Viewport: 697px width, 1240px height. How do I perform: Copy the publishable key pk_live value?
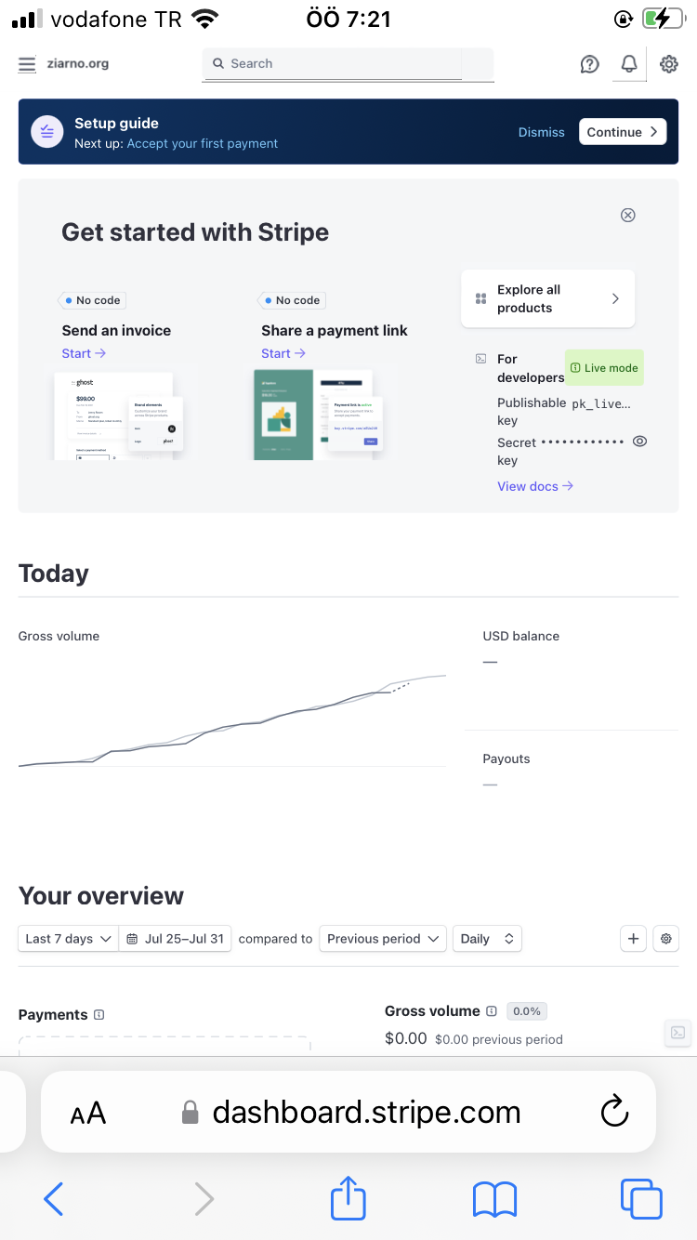tap(601, 403)
